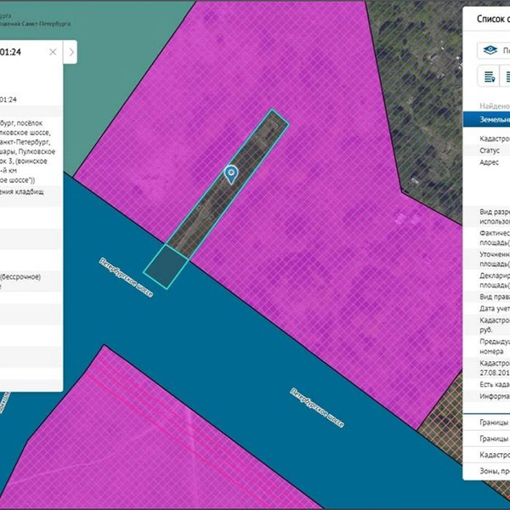Click the small teal rectangle at the end of the parcel
The height and width of the screenshot is (510, 510).
[167, 267]
